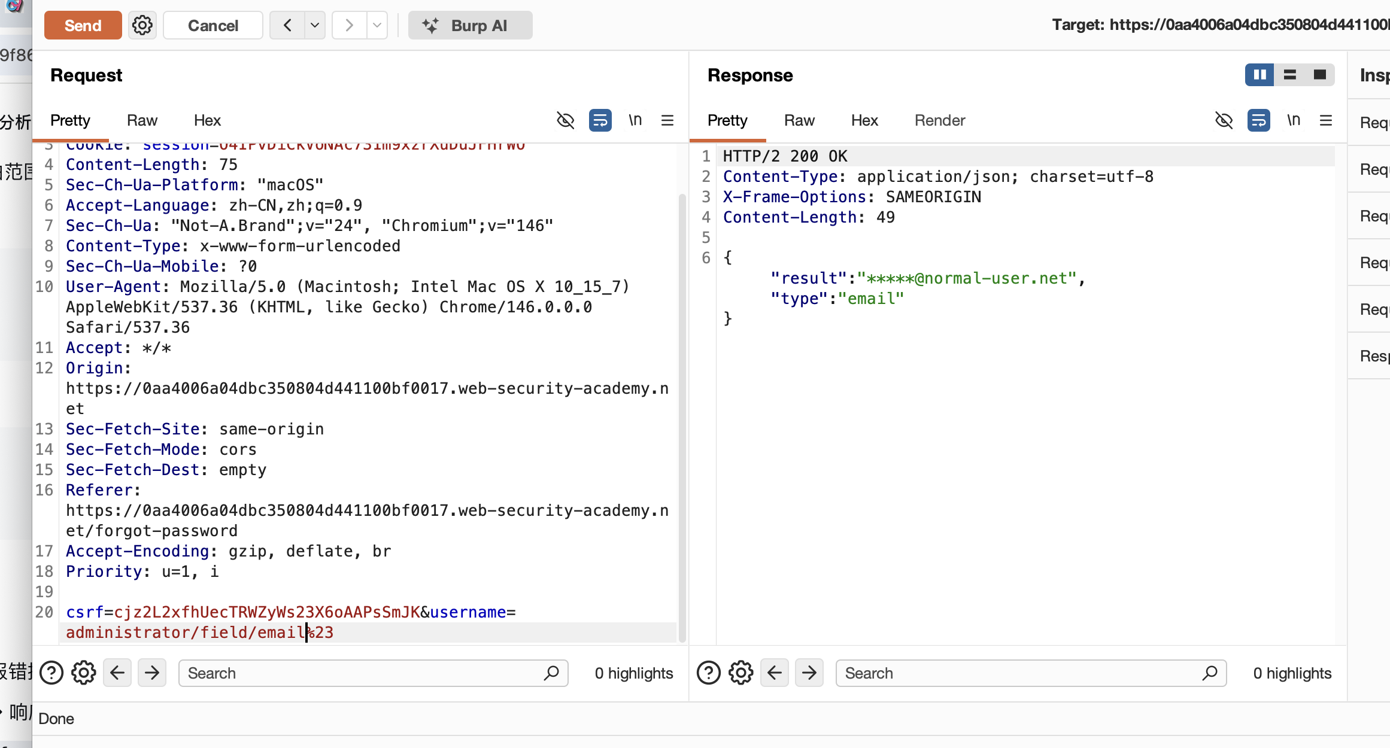1390x748 pixels.
Task: Expand the history forward dropdown arrow
Action: [377, 25]
